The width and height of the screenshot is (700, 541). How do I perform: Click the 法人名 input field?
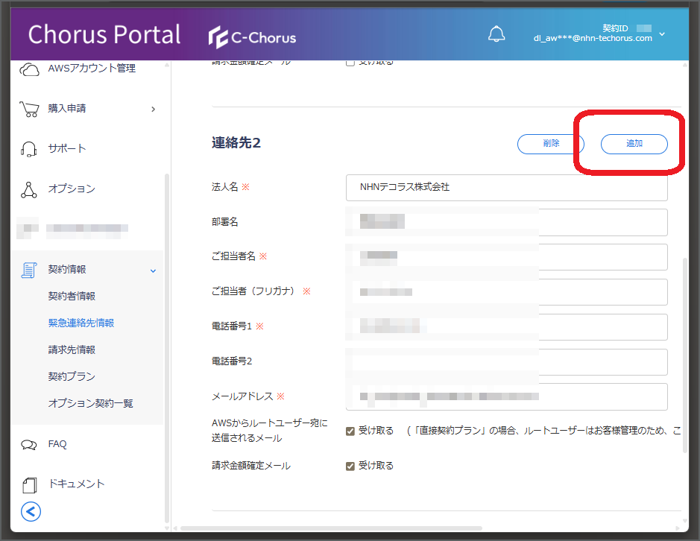[x=507, y=188]
